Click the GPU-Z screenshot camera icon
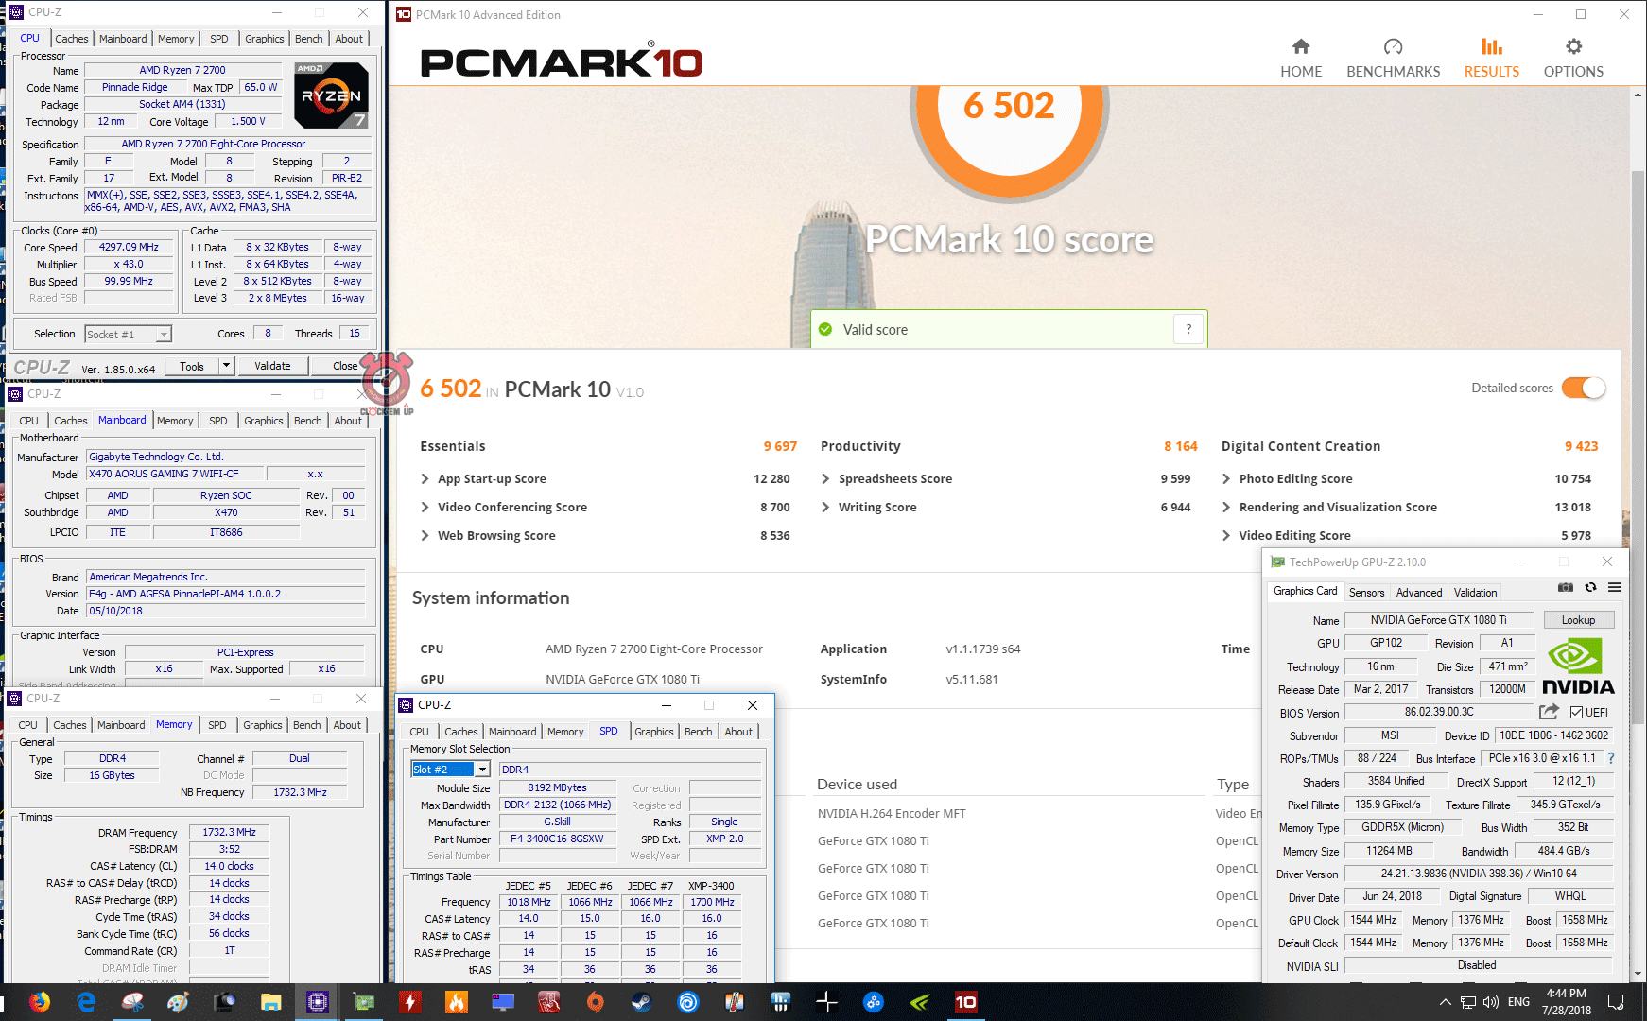 click(1566, 588)
